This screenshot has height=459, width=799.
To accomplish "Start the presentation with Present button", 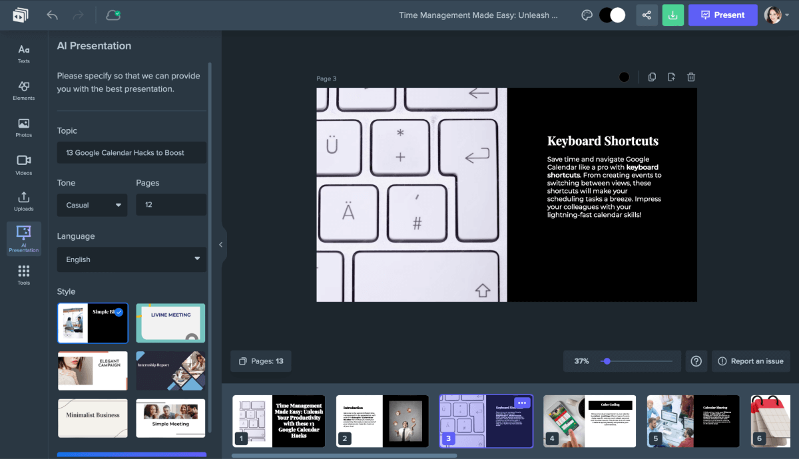I will click(x=722, y=15).
